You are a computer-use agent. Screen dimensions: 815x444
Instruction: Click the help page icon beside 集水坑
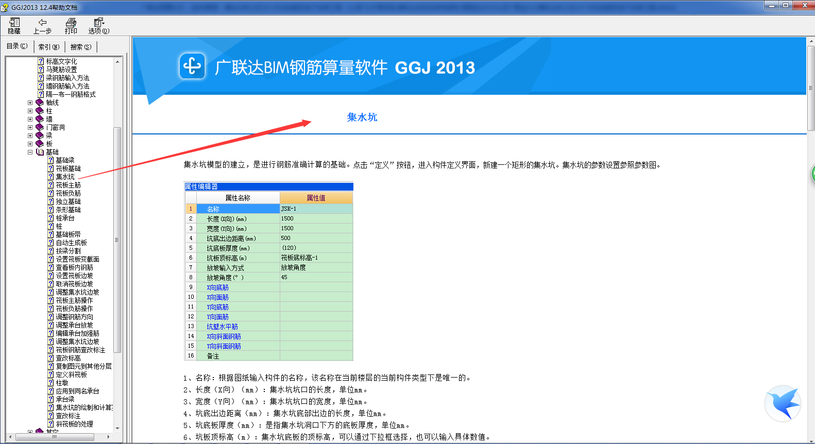[50, 177]
